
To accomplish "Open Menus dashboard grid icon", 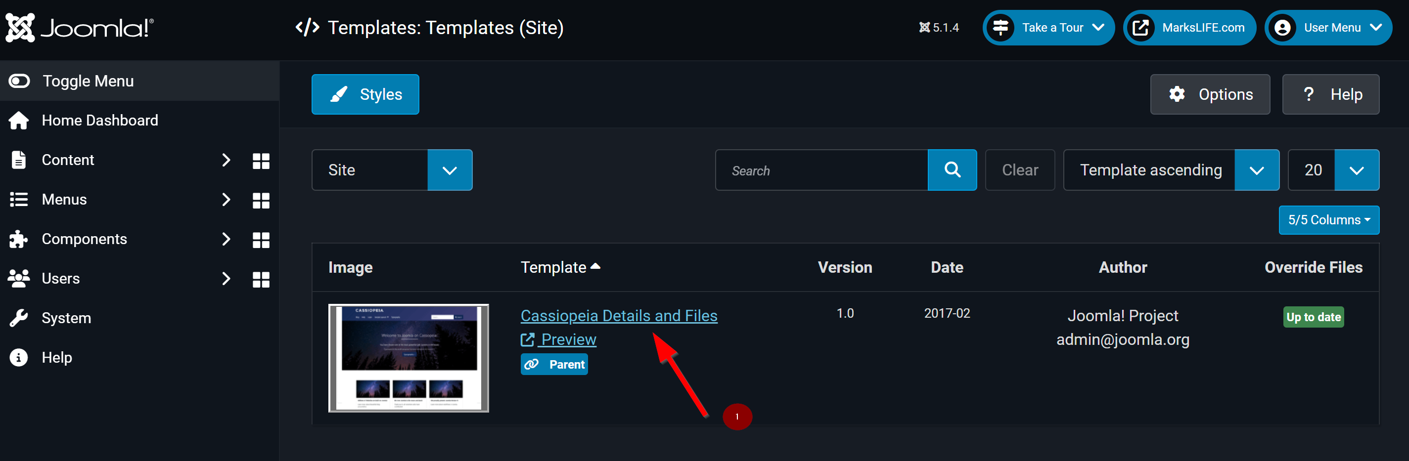I will (x=261, y=201).
